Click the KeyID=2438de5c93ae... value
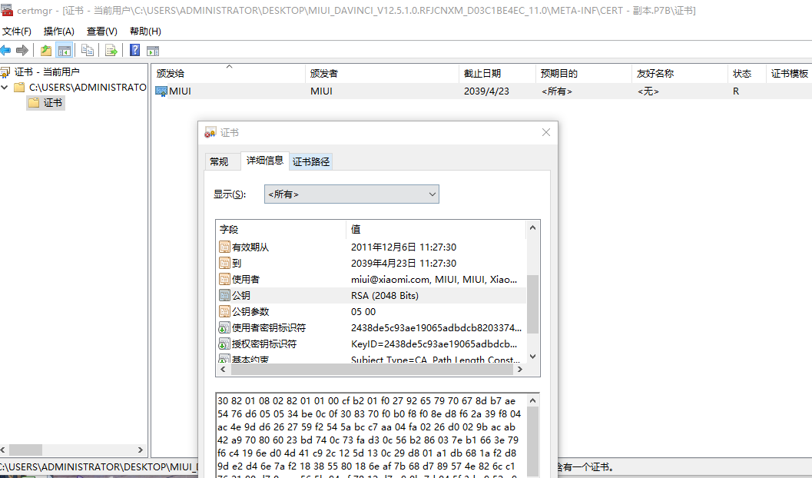 point(434,344)
